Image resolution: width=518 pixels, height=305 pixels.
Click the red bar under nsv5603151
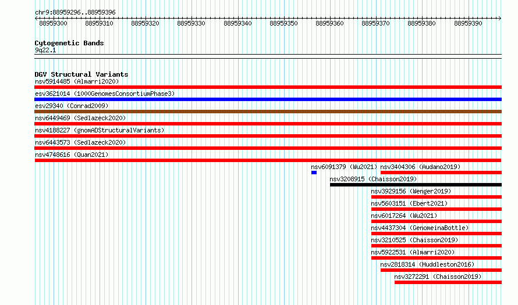click(437, 209)
